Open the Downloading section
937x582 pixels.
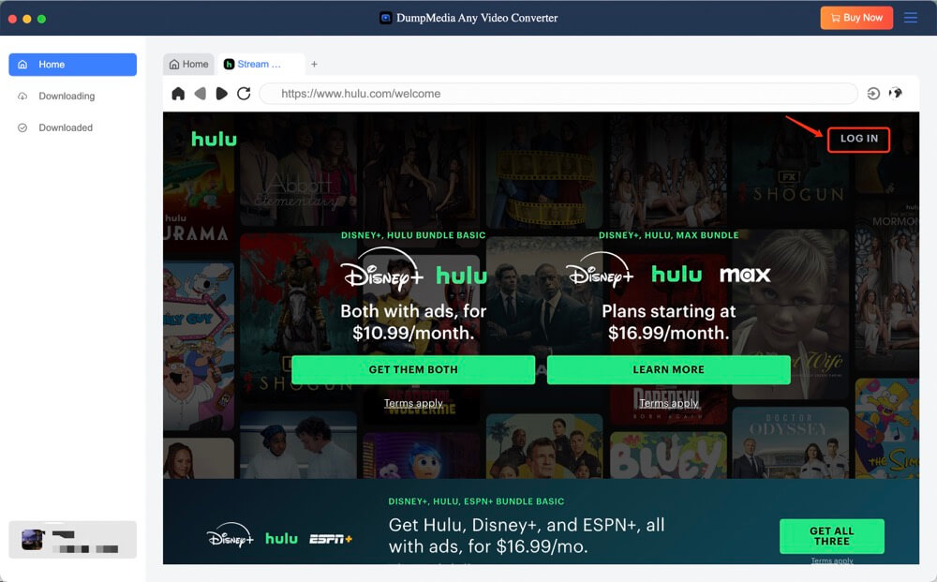click(72, 97)
